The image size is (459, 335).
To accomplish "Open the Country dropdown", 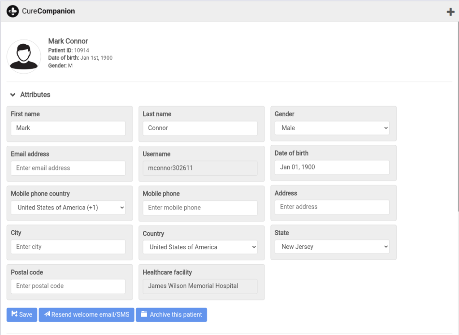I will [x=200, y=247].
